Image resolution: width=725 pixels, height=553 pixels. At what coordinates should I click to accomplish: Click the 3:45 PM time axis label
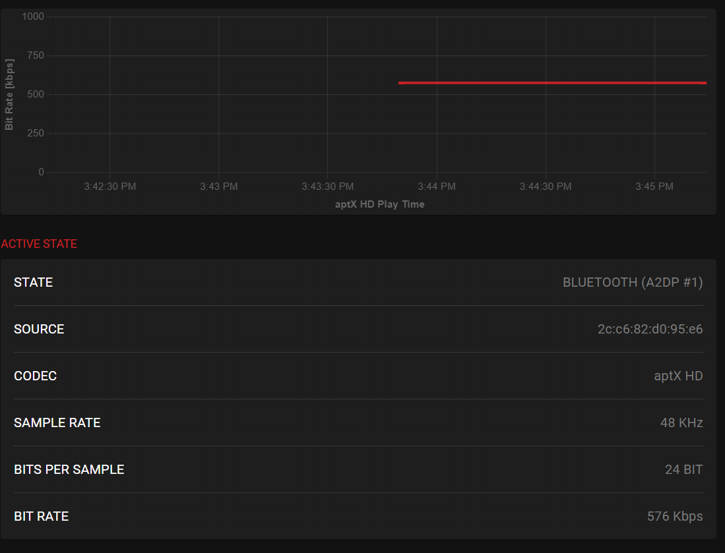coord(654,187)
